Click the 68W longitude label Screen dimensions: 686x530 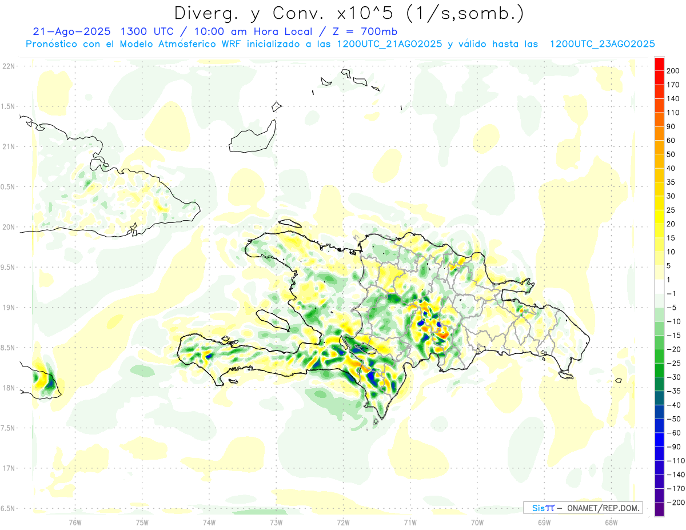click(611, 523)
